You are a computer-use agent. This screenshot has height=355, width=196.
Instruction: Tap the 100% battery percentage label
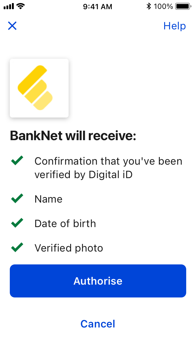(164, 6)
